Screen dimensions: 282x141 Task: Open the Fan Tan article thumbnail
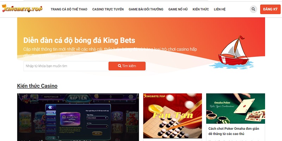pos(172,116)
